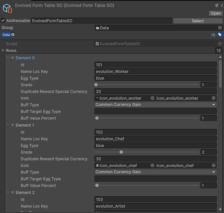Grab the Element 2 reorder handle
This screenshot has width=224, height=213.
point(8,192)
